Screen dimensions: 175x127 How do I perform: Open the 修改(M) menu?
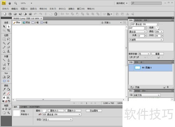pos(43,9)
